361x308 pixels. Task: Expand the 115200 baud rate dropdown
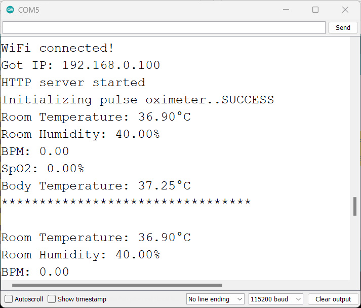coord(276,299)
